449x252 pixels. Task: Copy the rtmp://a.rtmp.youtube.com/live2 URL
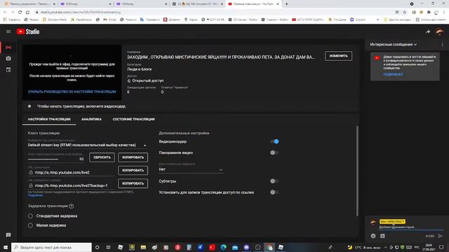pyautogui.click(x=133, y=170)
